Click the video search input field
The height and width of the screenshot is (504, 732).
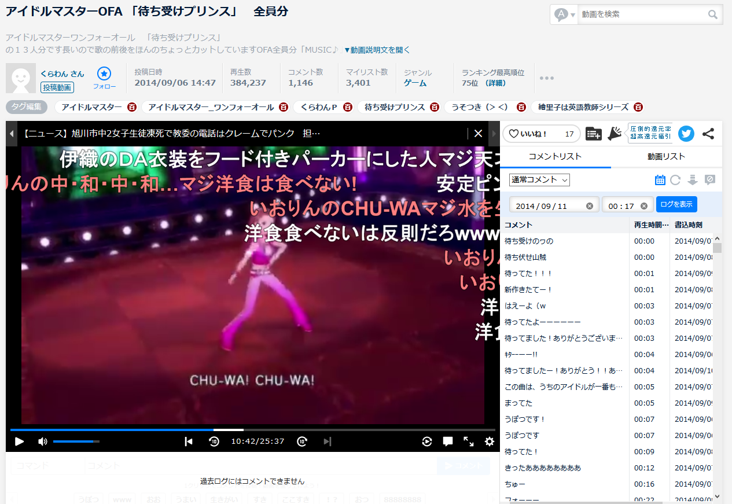click(x=642, y=14)
